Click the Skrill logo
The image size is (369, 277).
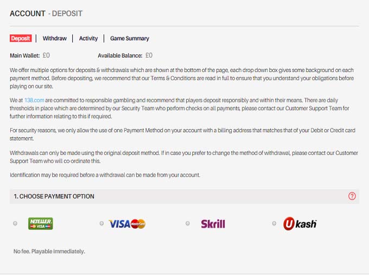(x=213, y=223)
